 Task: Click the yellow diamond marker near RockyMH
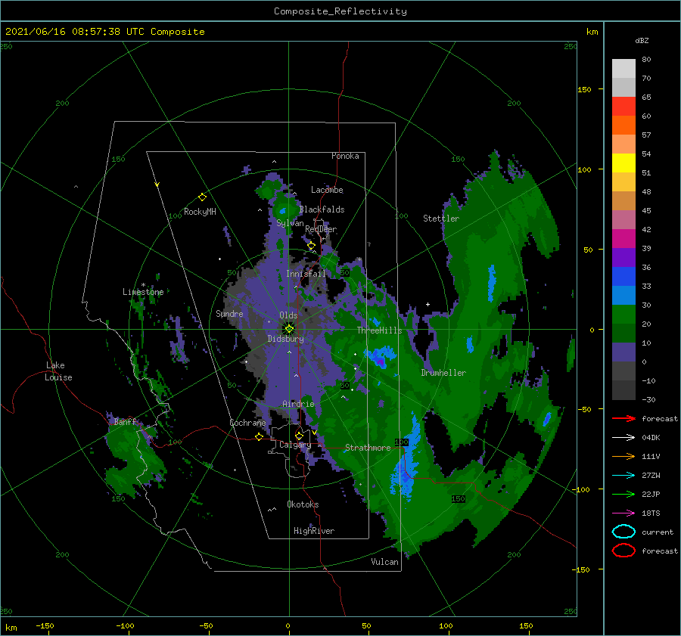tap(202, 197)
